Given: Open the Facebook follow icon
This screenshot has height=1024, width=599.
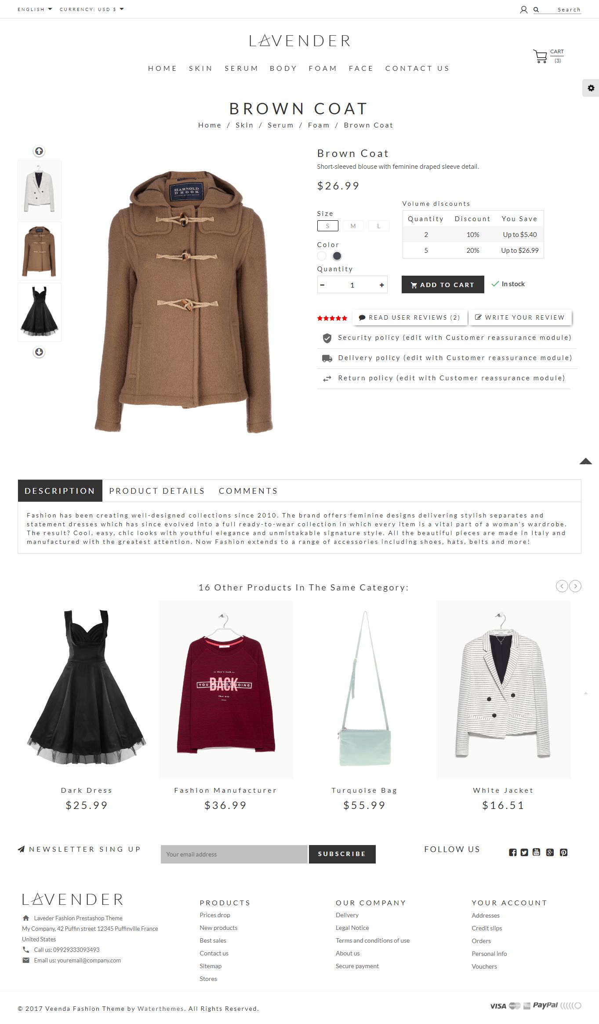Looking at the screenshot, I should pyautogui.click(x=512, y=853).
